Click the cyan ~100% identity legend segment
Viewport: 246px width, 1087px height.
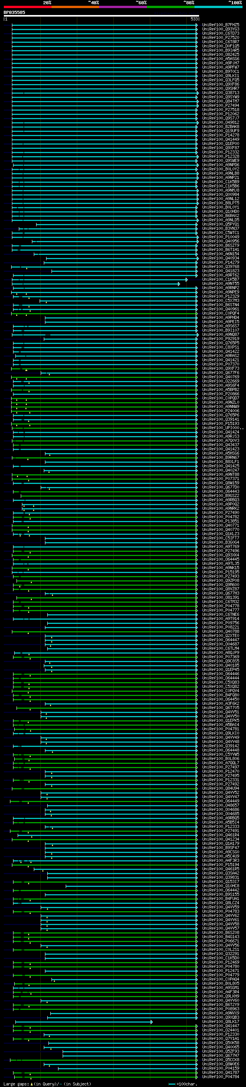[218, 7]
